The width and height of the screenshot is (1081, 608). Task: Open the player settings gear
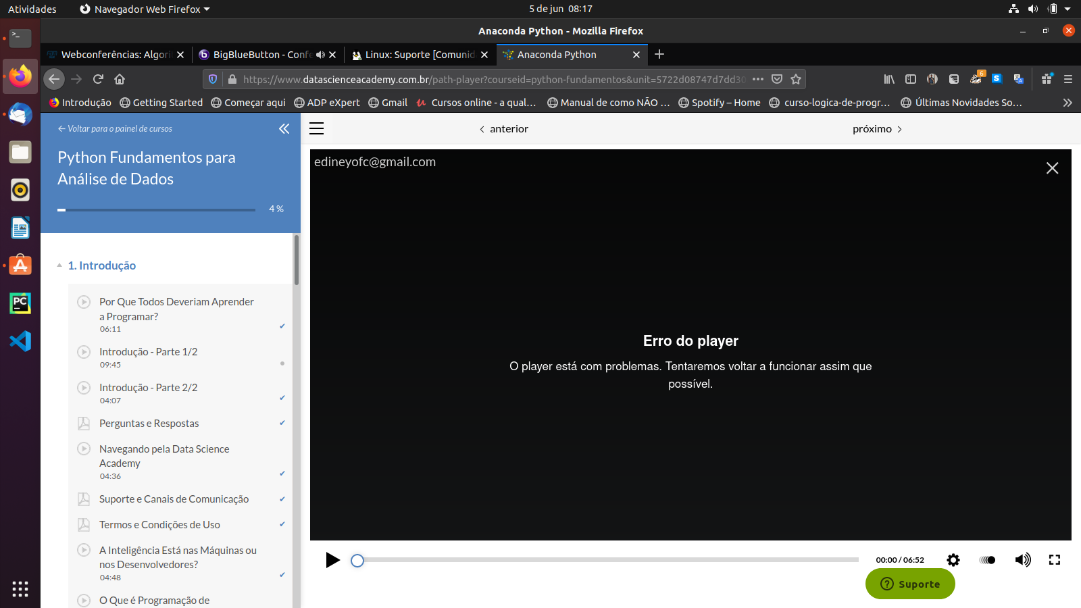953,560
